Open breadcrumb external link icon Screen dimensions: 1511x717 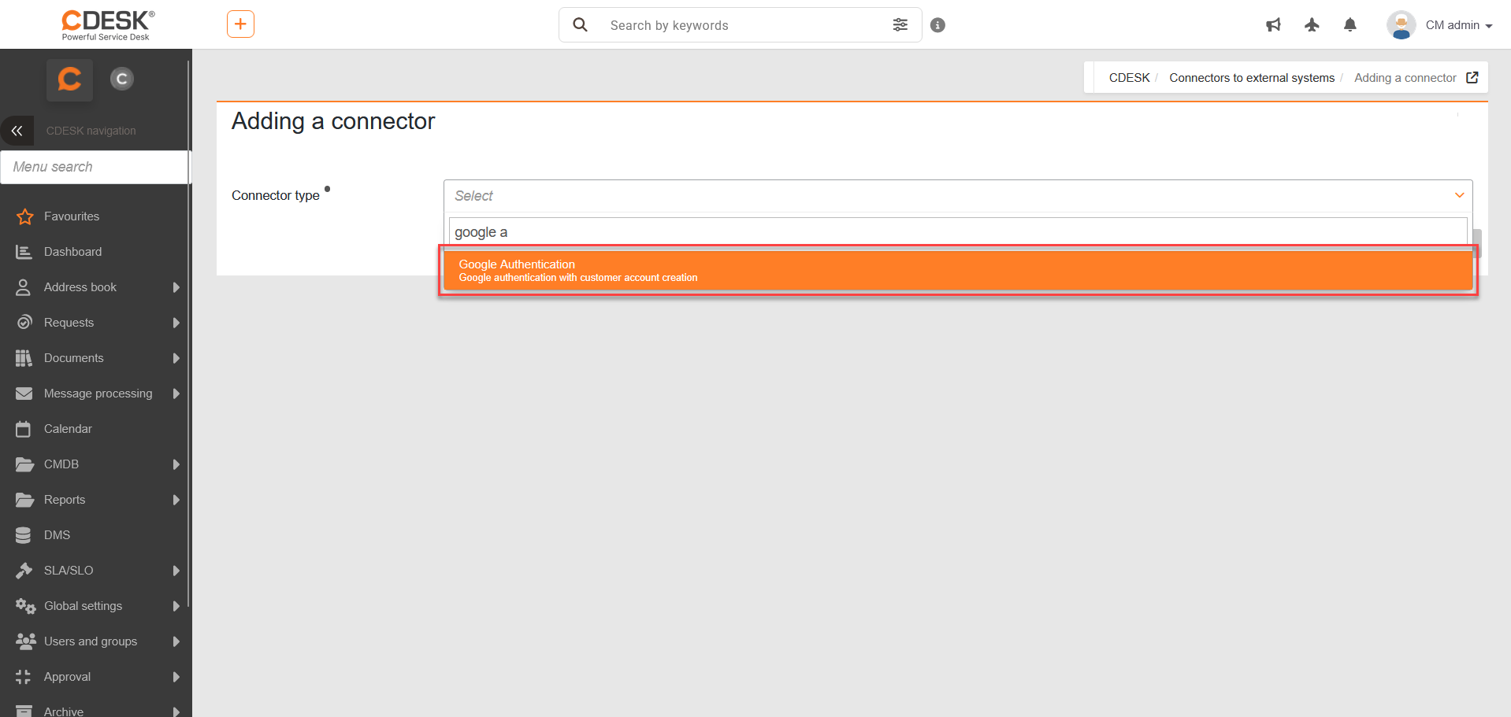[x=1472, y=77]
